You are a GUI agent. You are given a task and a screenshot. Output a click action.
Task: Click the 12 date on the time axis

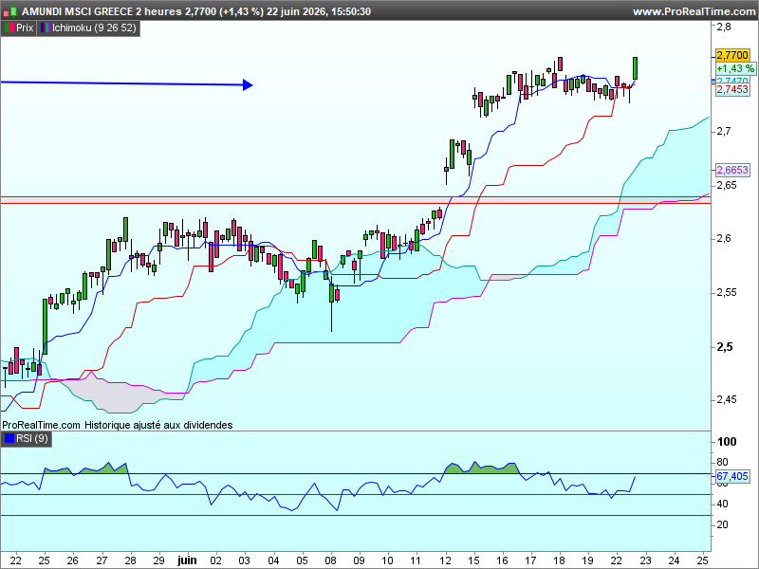pos(445,560)
